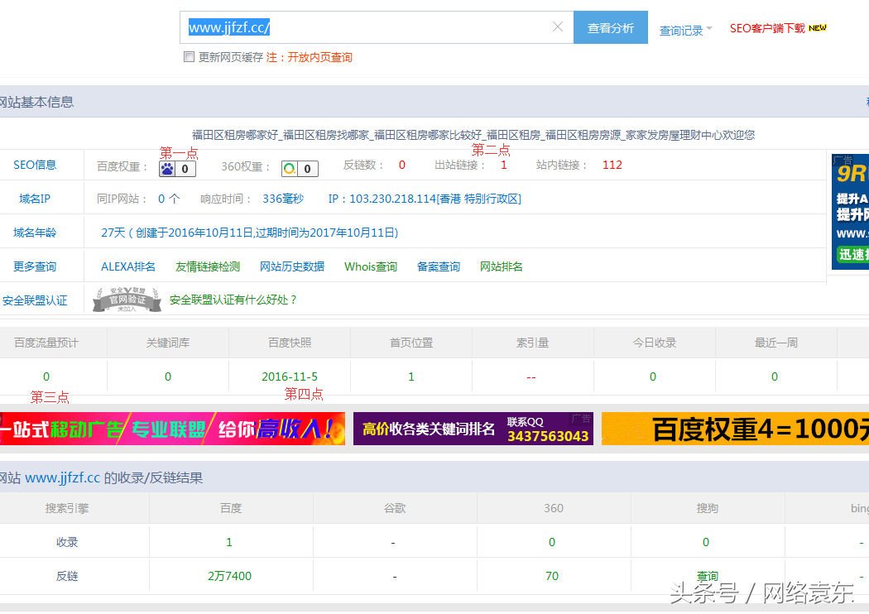Open the 百度权重4 yellow banner ad

point(736,429)
